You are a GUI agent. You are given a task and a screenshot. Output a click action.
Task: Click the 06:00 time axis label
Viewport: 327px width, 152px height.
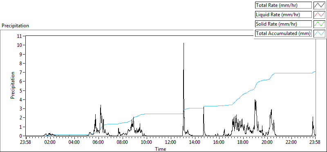(x=99, y=143)
